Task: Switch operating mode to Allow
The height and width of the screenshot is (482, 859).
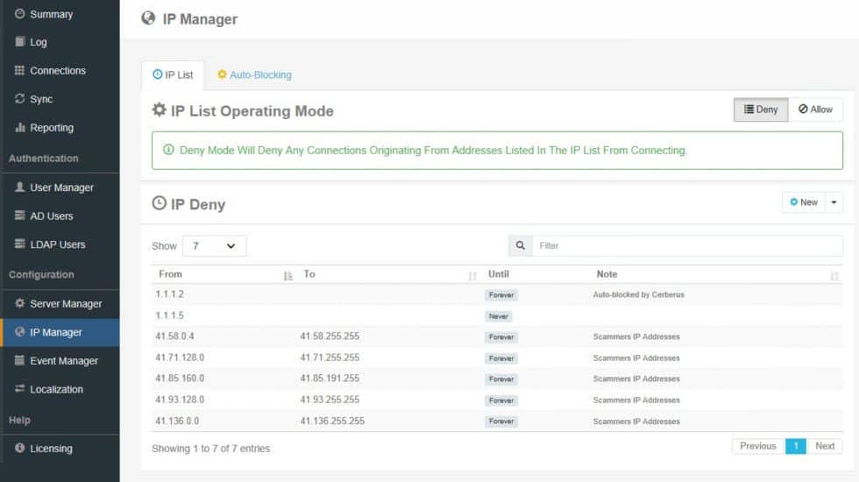Action: pos(815,110)
